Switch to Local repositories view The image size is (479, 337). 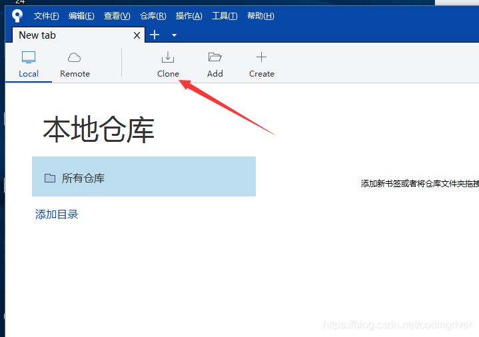point(29,65)
